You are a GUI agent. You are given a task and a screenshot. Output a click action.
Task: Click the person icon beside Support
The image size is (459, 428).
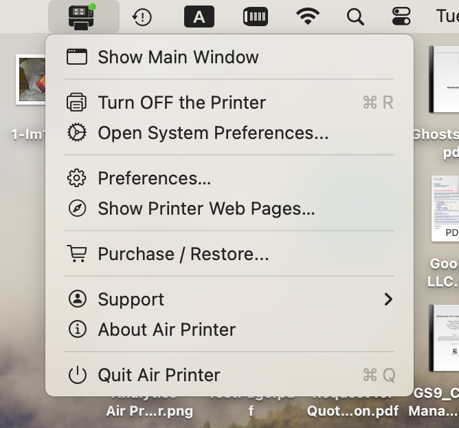pyautogui.click(x=77, y=299)
